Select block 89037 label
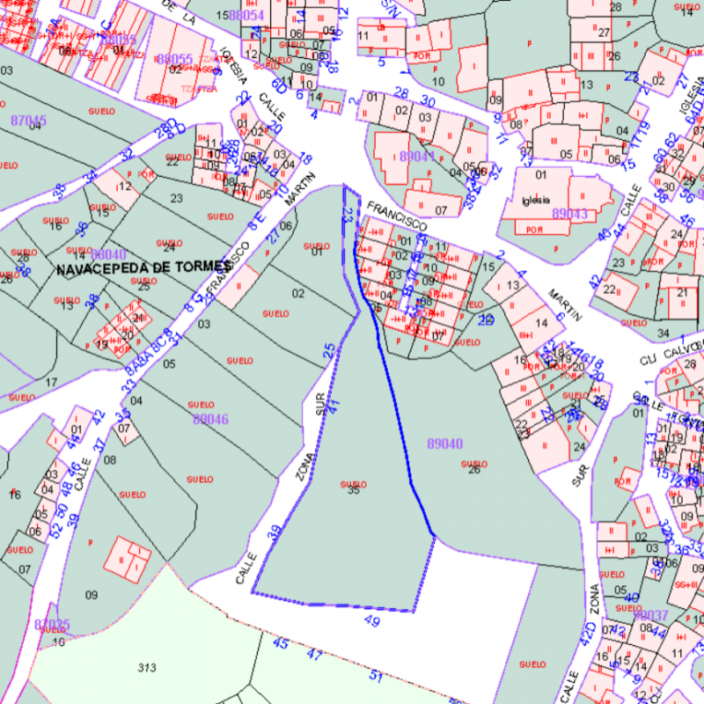 click(x=650, y=614)
